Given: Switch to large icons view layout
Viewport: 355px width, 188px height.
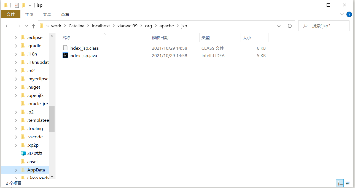Looking at the screenshot, I should click(347, 183).
